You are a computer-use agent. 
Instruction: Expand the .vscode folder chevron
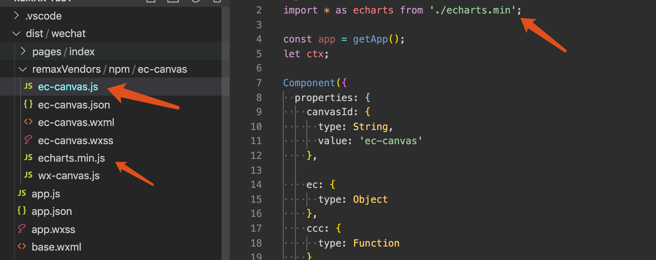(x=16, y=15)
